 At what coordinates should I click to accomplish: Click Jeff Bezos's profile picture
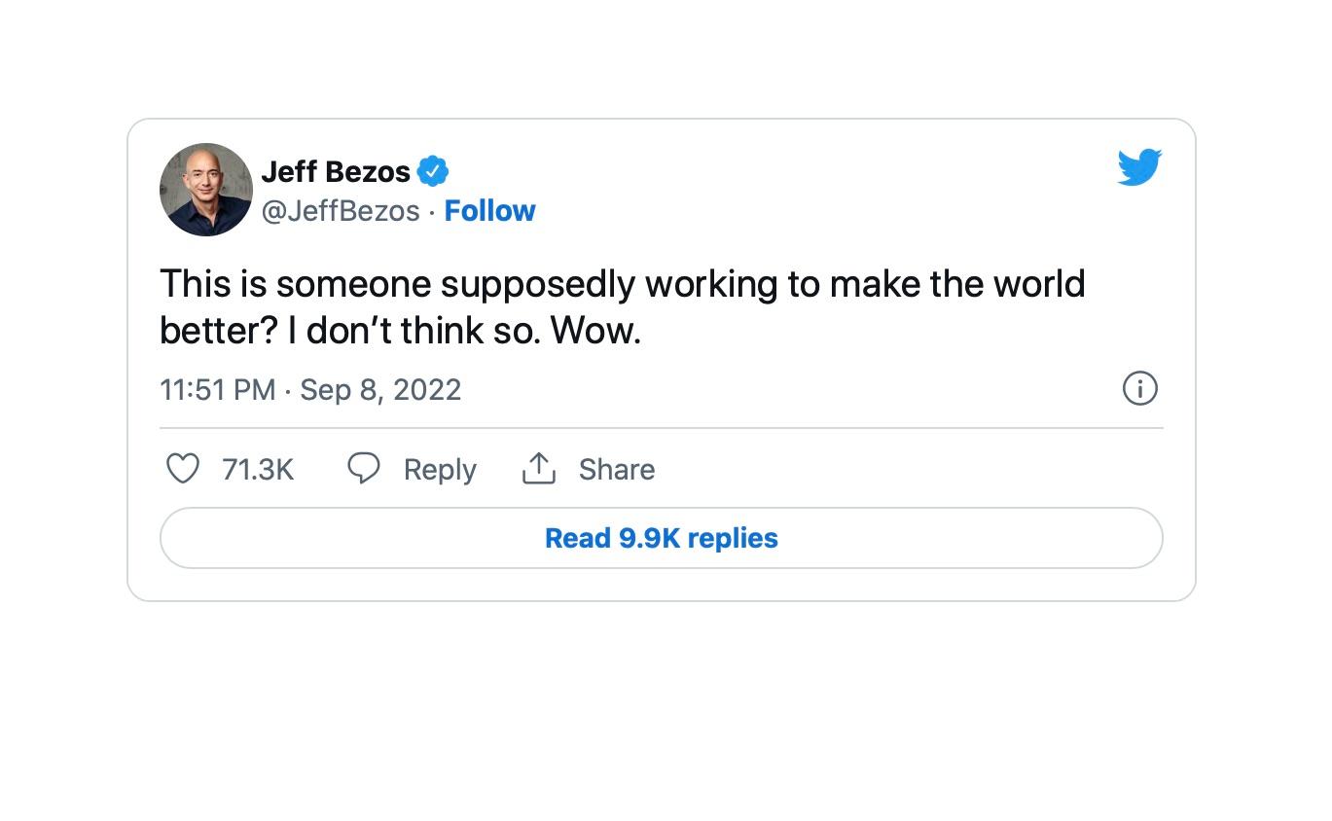coord(205,189)
